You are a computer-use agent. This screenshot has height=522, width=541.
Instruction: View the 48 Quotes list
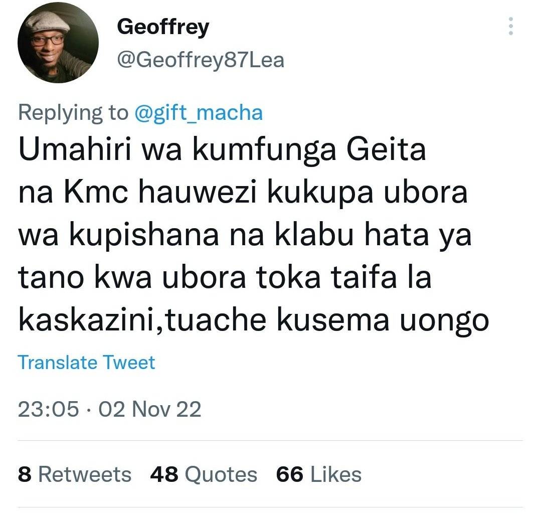click(x=204, y=474)
